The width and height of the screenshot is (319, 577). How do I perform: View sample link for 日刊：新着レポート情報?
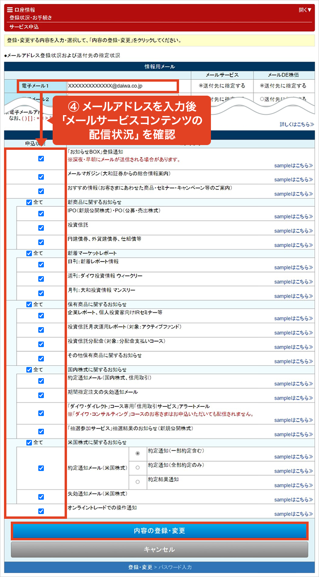pos(293,267)
